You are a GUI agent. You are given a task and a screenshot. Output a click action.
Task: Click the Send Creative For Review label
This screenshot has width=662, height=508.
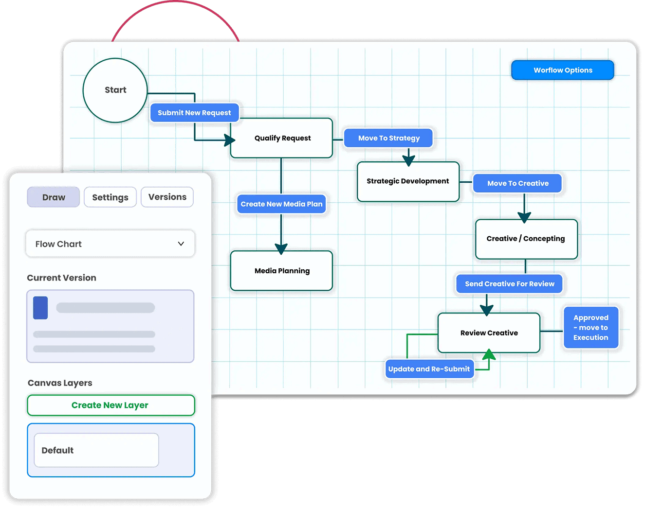point(509,284)
